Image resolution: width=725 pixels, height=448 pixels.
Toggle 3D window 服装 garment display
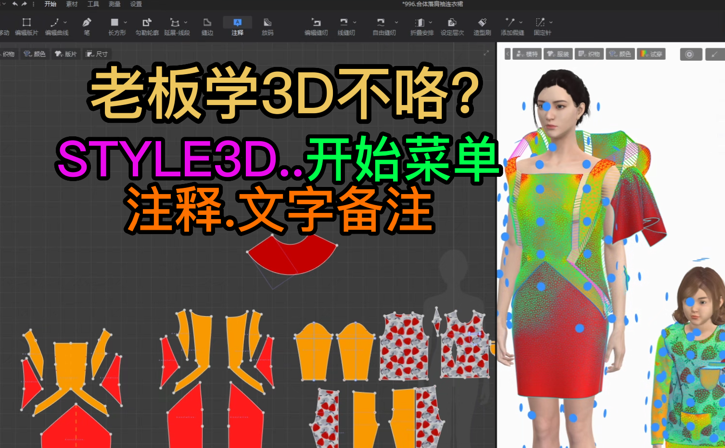558,54
